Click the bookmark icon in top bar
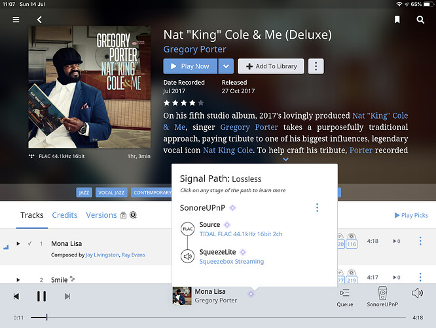The image size is (436, 328). click(397, 20)
